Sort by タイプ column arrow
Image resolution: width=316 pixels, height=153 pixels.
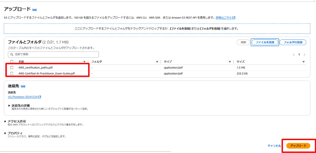click(230, 62)
